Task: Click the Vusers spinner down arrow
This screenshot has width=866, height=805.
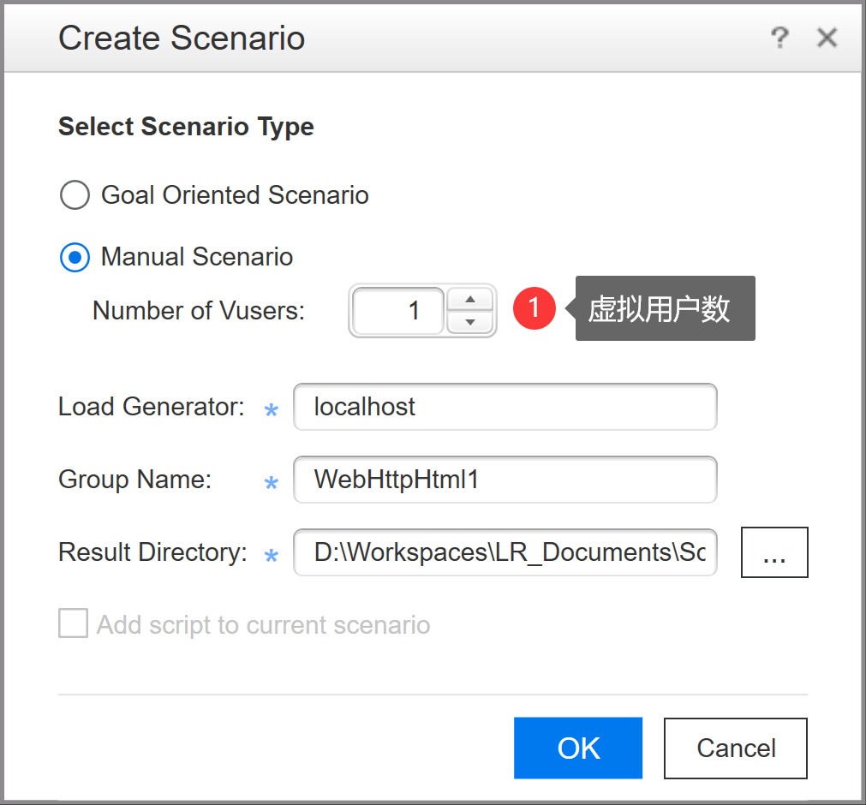Action: (x=469, y=320)
